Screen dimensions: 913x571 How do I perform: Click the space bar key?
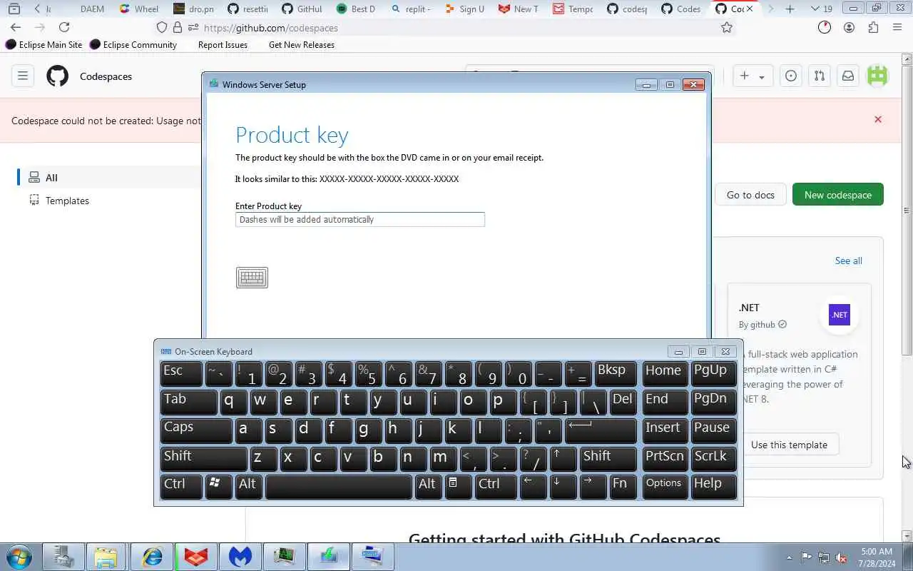tap(339, 486)
